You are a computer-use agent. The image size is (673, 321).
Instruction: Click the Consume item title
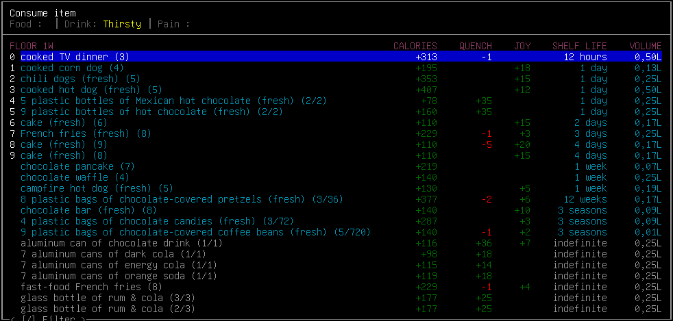[42, 13]
